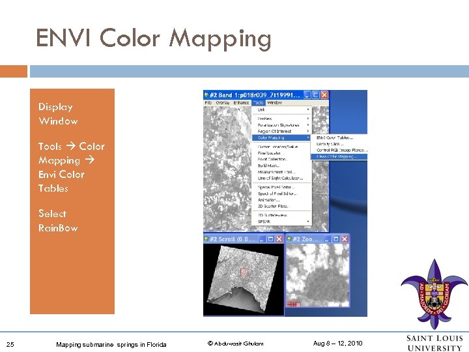This screenshot has width=469, height=352.
Task: Minimize the #2 Zoom window
Action: (327, 239)
